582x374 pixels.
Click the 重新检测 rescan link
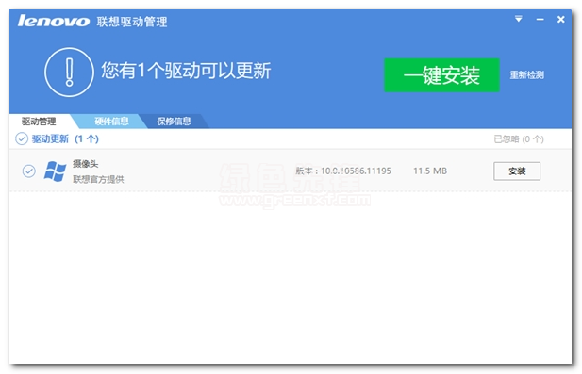click(x=526, y=75)
